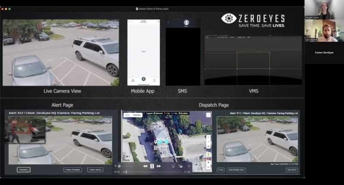Click the right cyan camera marker on the map
The height and width of the screenshot is (185, 344).
[x=166, y=142]
